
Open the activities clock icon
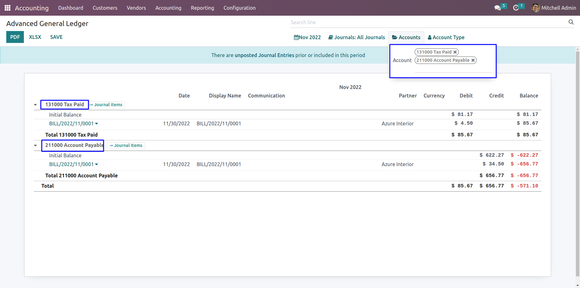tap(516, 8)
